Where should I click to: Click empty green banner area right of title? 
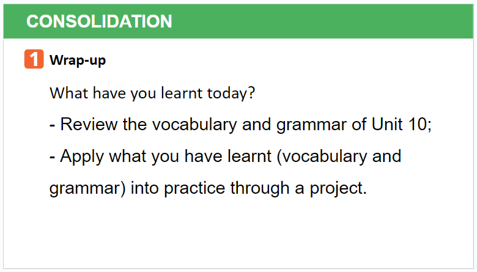(322, 21)
